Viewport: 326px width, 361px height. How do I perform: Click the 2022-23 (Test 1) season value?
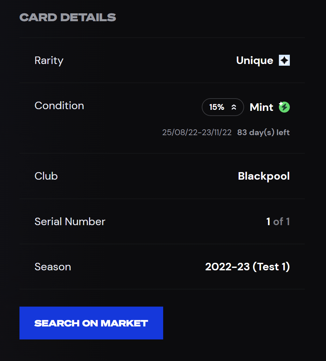coord(247,267)
